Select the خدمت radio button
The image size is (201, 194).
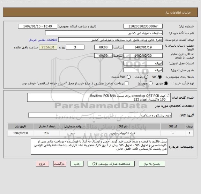(146, 77)
